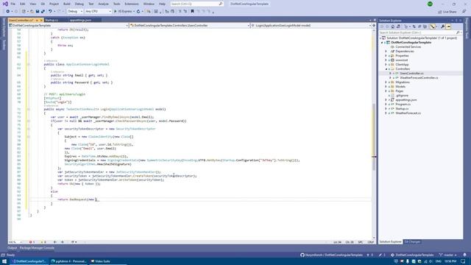Open the UsersController class navigation dropdown
Viewport: 471px width, 265px height.
190,26
